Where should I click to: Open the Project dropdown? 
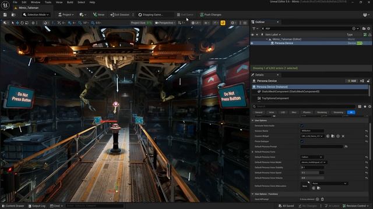(x=66, y=15)
